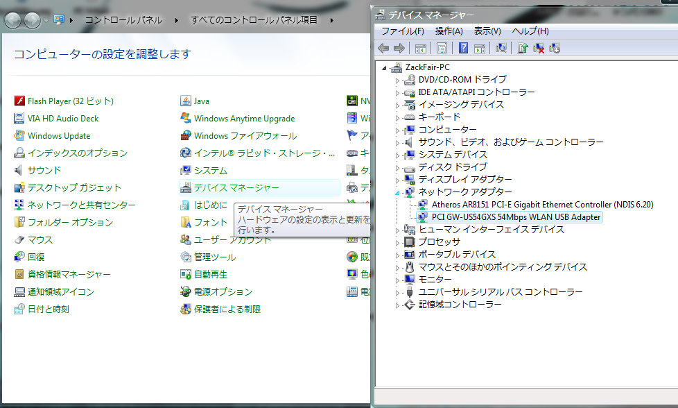The height and width of the screenshot is (408, 678).
Task: Open the ヘルプ(H) menu
Action: point(530,31)
